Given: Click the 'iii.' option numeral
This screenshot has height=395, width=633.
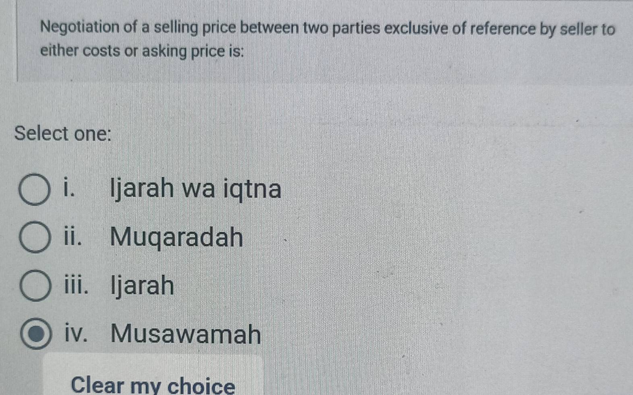Looking at the screenshot, I should click(76, 285).
